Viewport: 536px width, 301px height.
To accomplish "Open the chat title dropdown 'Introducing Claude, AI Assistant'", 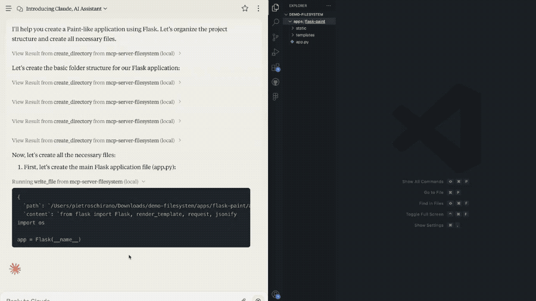I will tap(67, 8).
